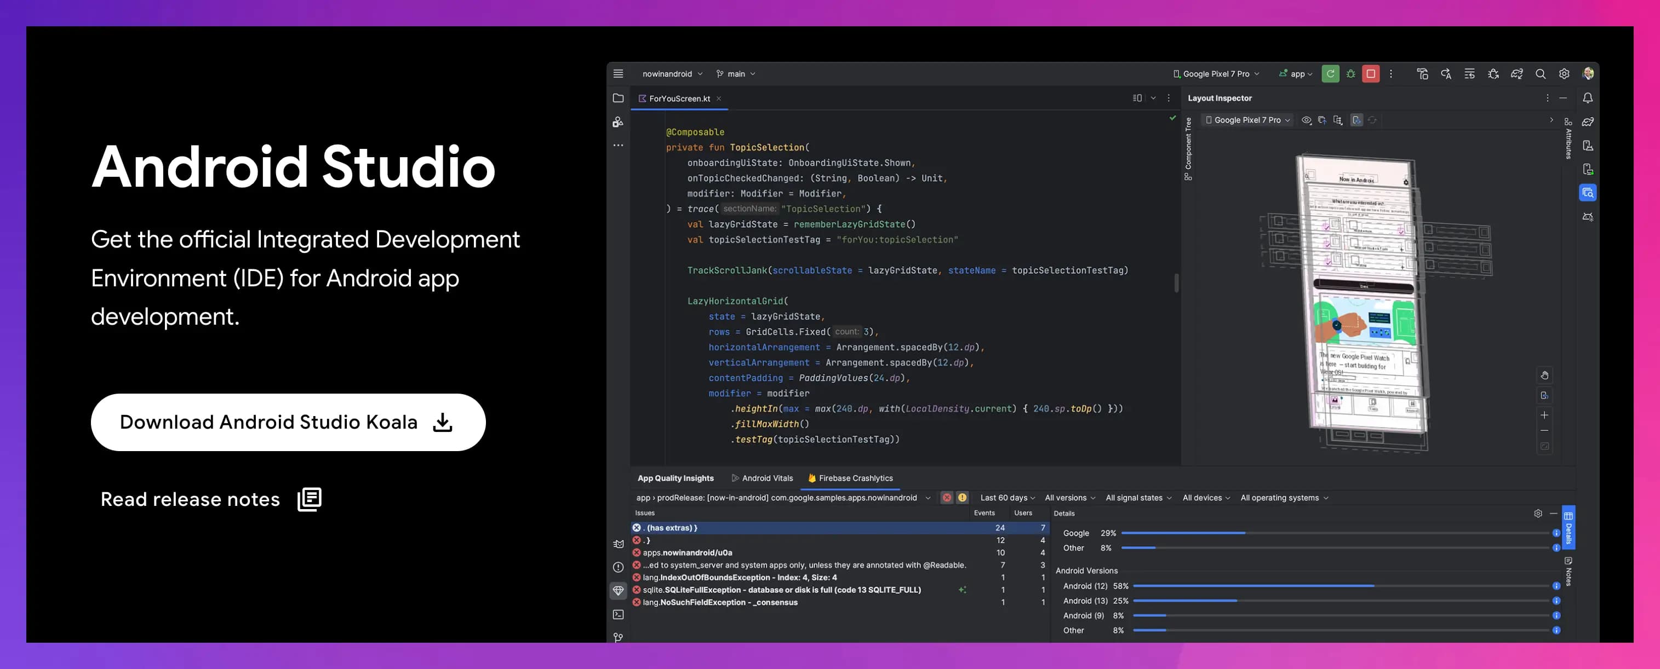
Task: Open More Actions dots beside Stop button
Action: click(1390, 73)
